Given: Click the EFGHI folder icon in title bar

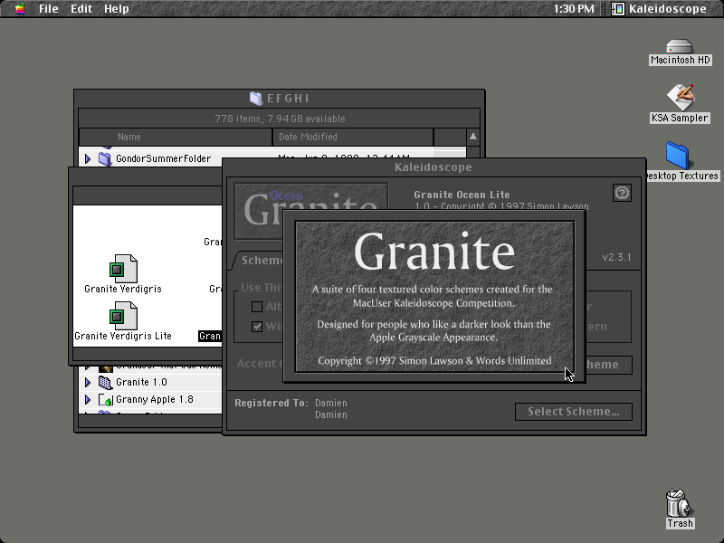Looking at the screenshot, I should [x=255, y=98].
